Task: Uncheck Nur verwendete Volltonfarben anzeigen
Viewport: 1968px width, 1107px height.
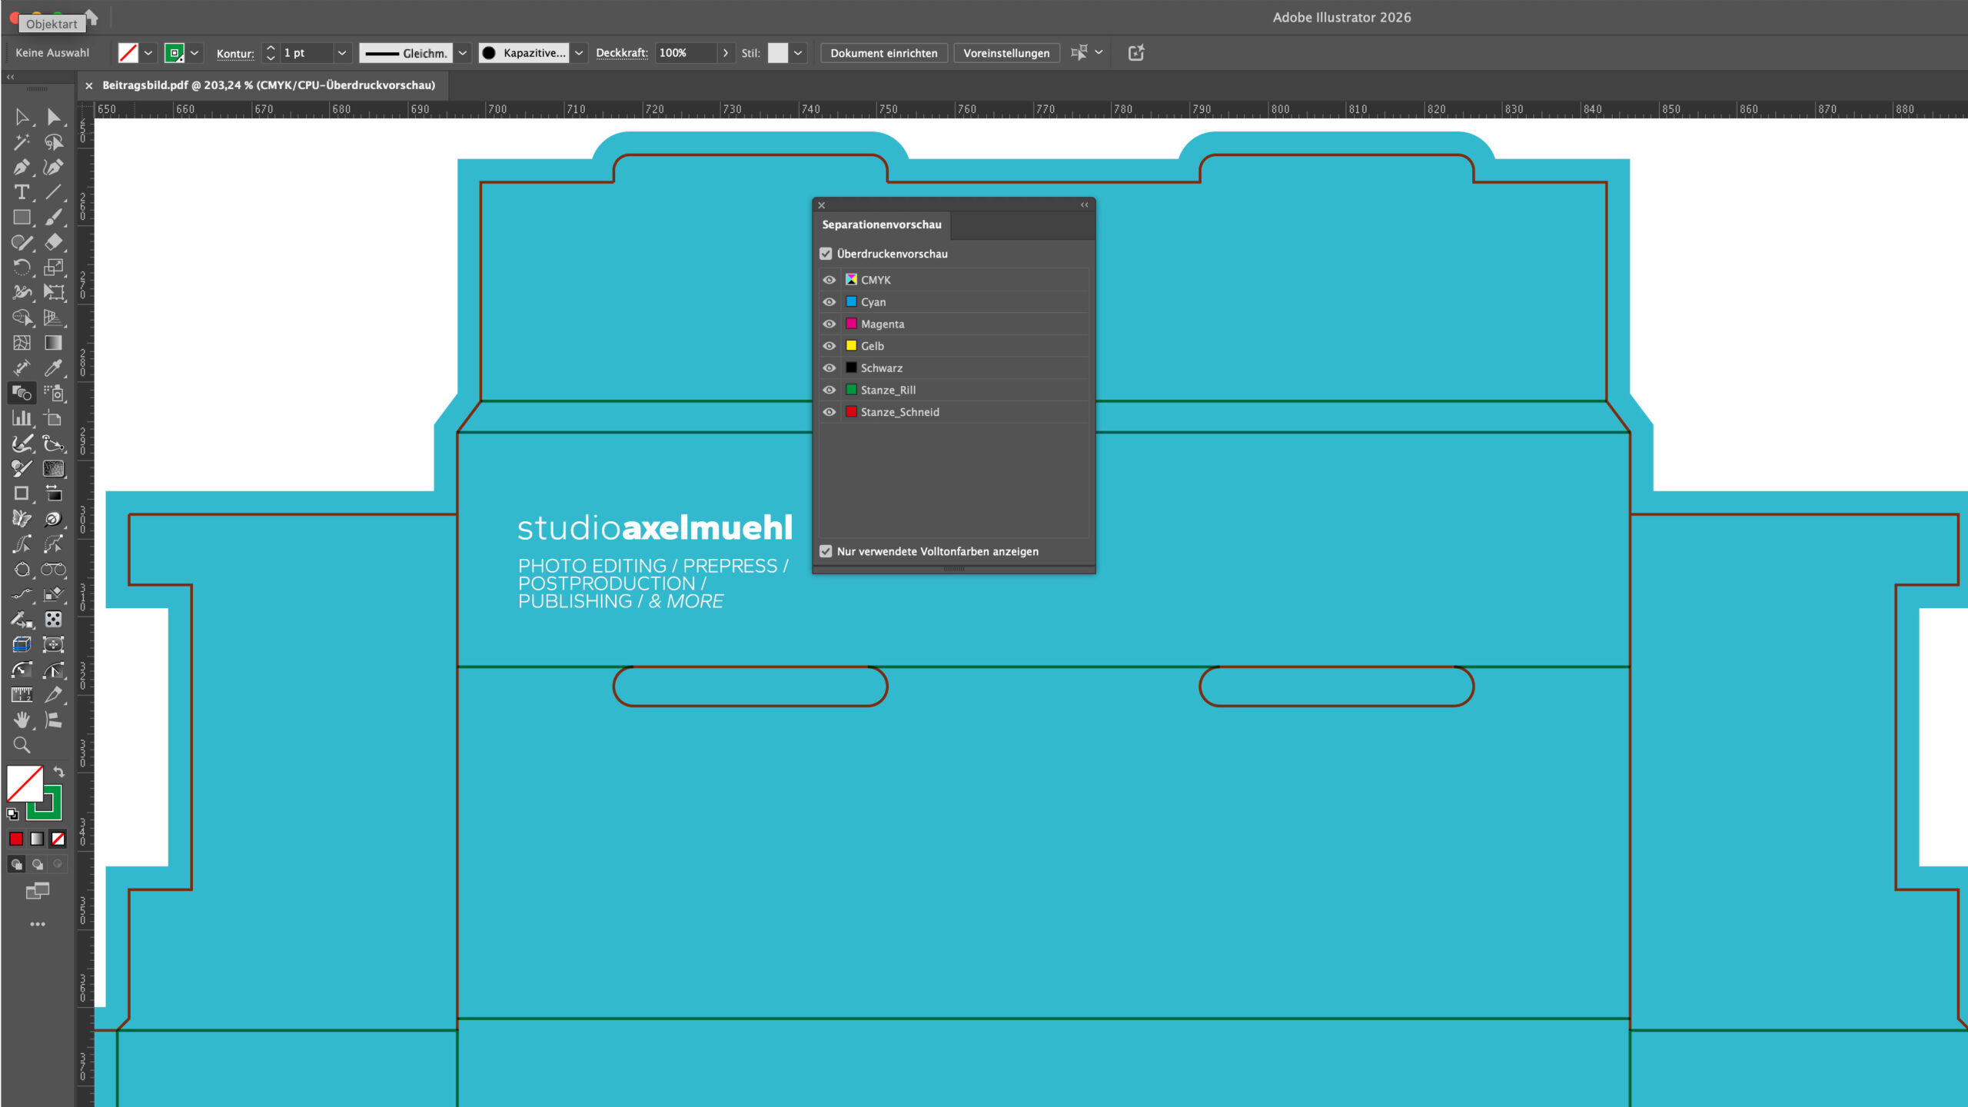Action: click(826, 551)
